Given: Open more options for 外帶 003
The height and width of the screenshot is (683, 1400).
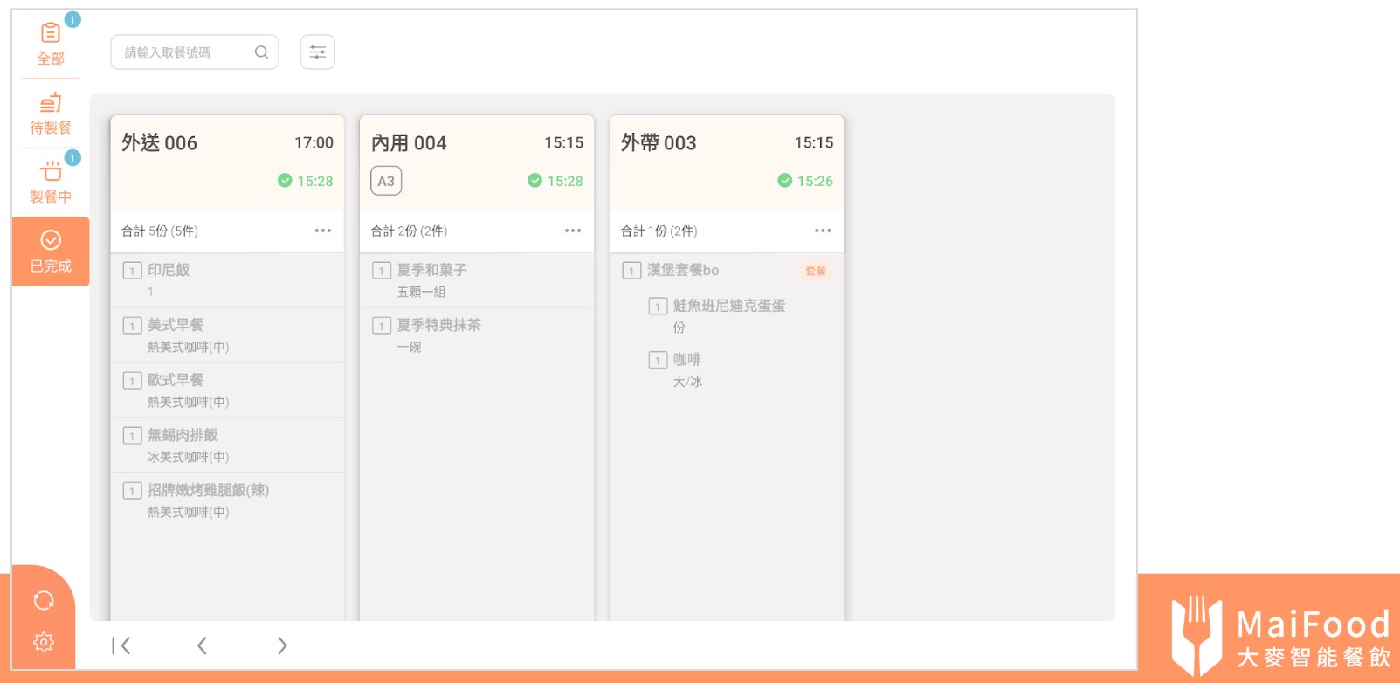Looking at the screenshot, I should click(x=823, y=231).
